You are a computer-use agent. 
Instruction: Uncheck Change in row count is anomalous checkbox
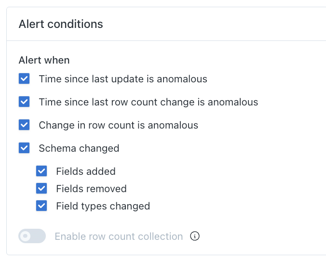pyautogui.click(x=24, y=125)
